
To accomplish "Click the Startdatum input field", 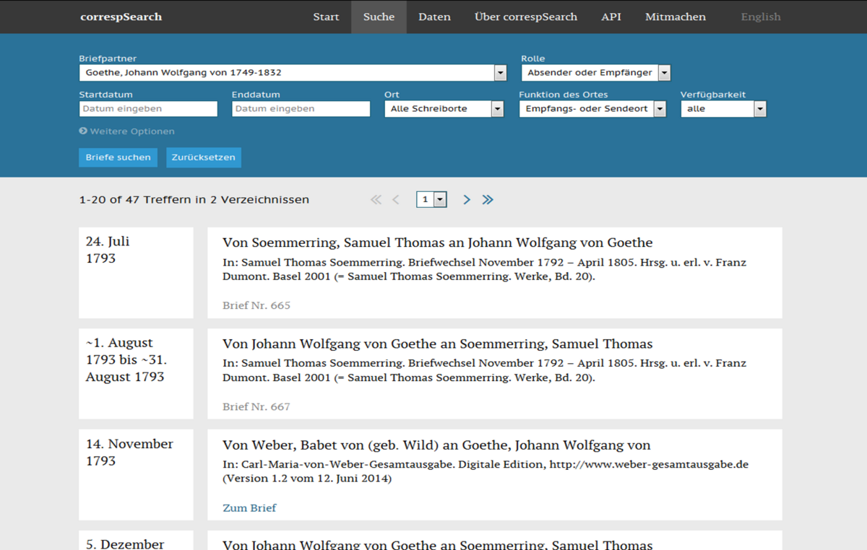I will [x=148, y=109].
